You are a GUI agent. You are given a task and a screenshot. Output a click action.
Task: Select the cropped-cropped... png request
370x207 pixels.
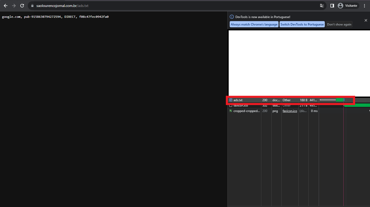click(x=299, y=111)
